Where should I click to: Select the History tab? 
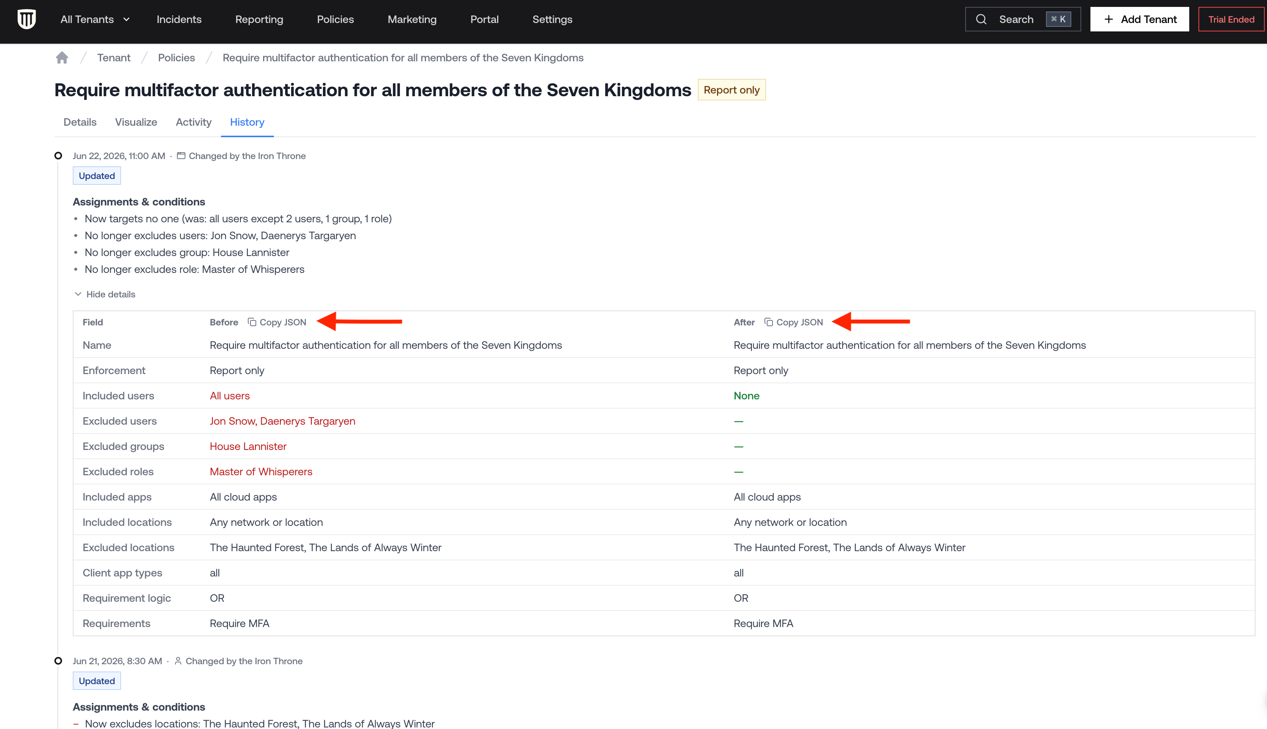click(x=247, y=122)
